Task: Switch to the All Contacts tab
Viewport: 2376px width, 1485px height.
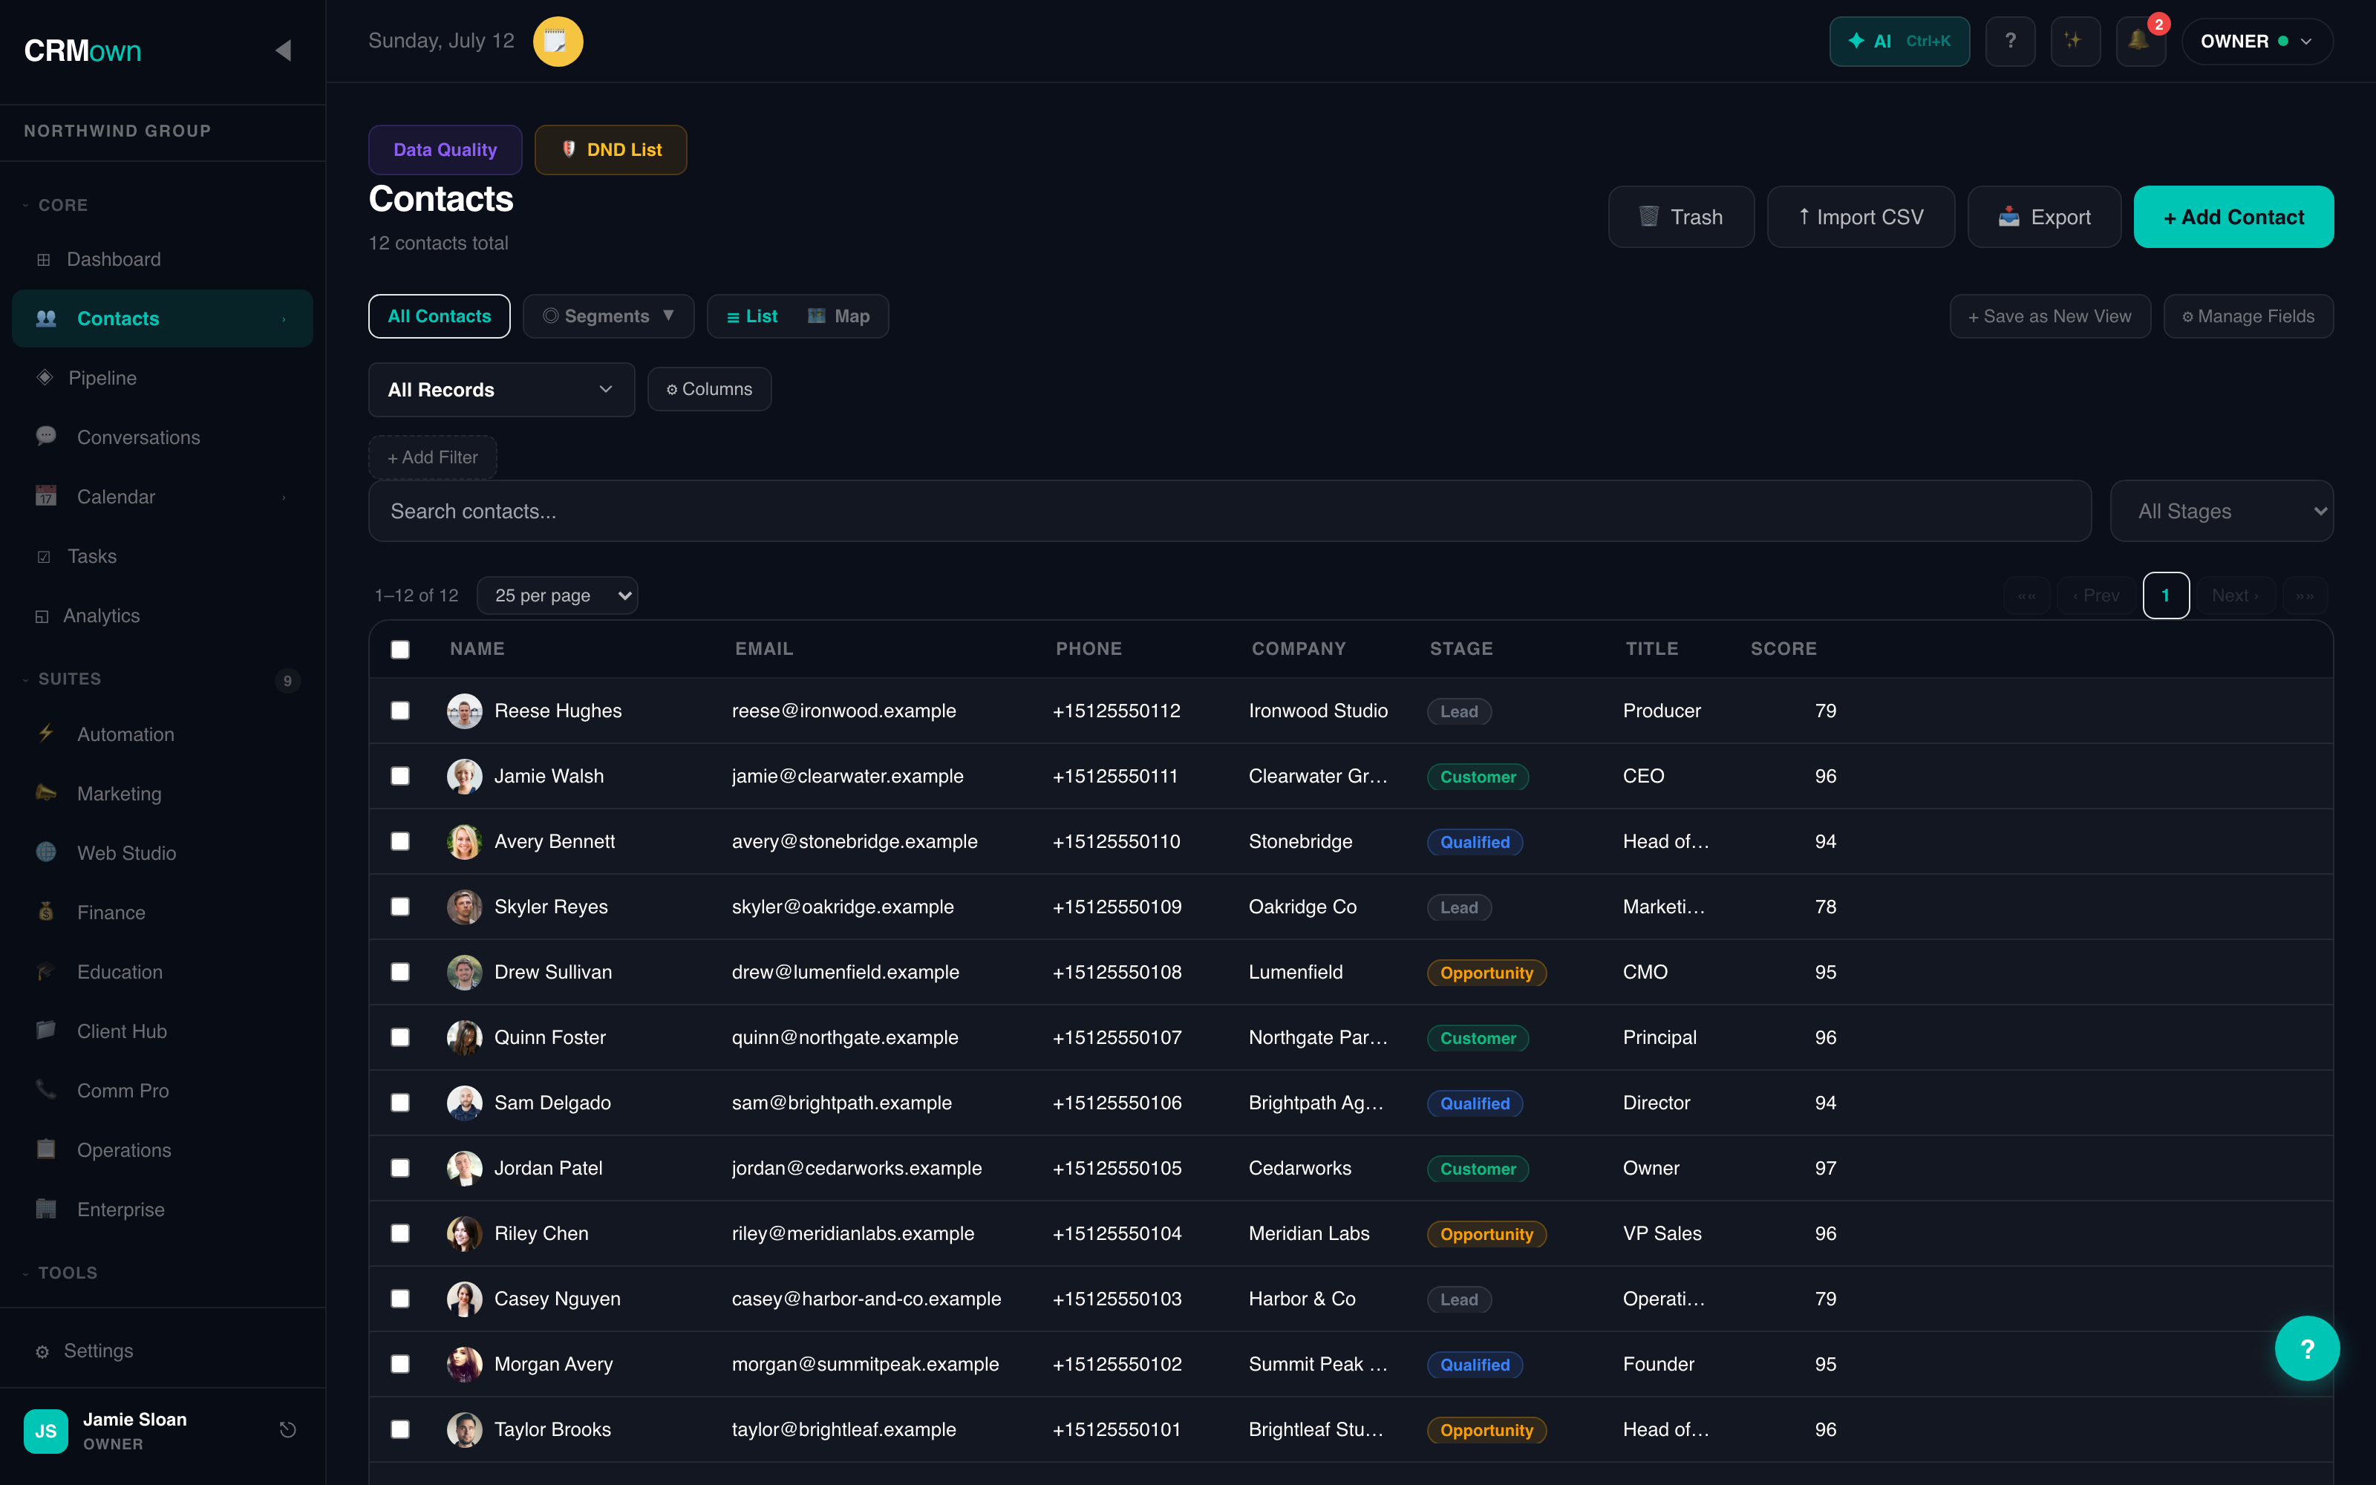Action: (439, 316)
